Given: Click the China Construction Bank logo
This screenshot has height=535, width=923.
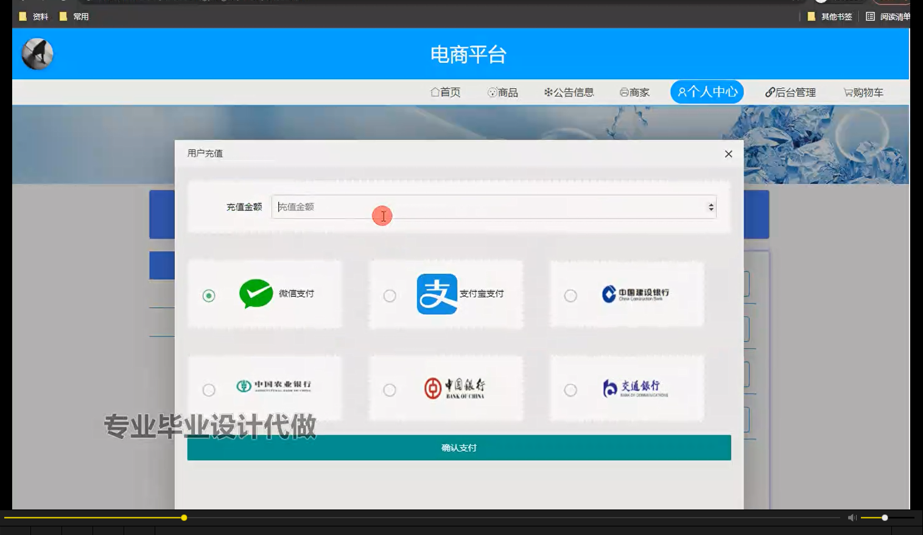Looking at the screenshot, I should [636, 293].
